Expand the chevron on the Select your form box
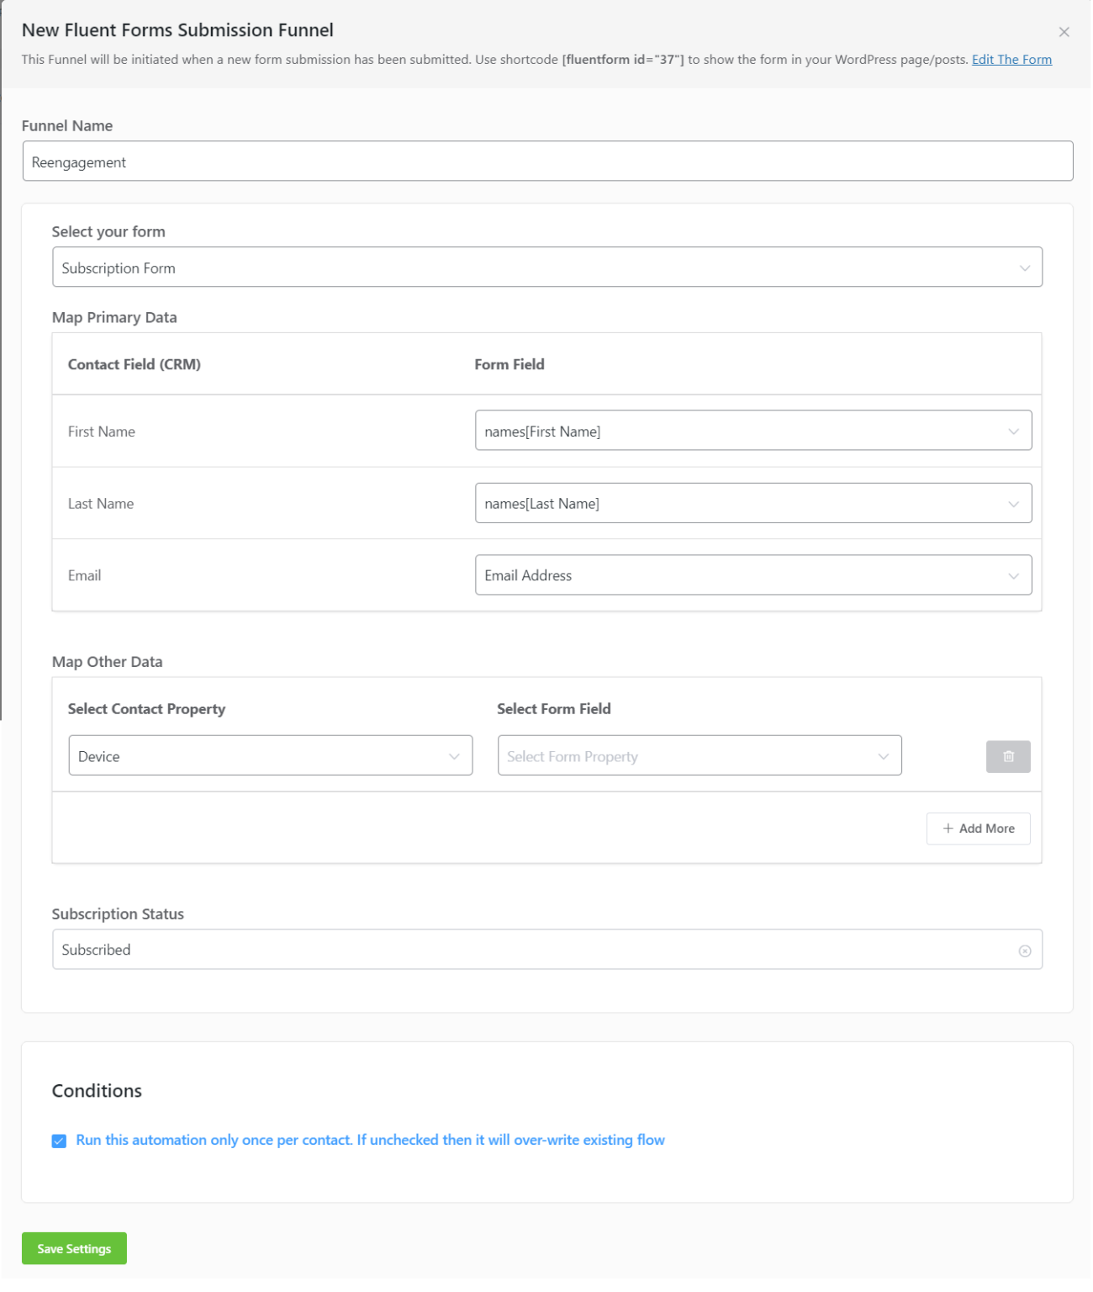 click(x=1023, y=267)
